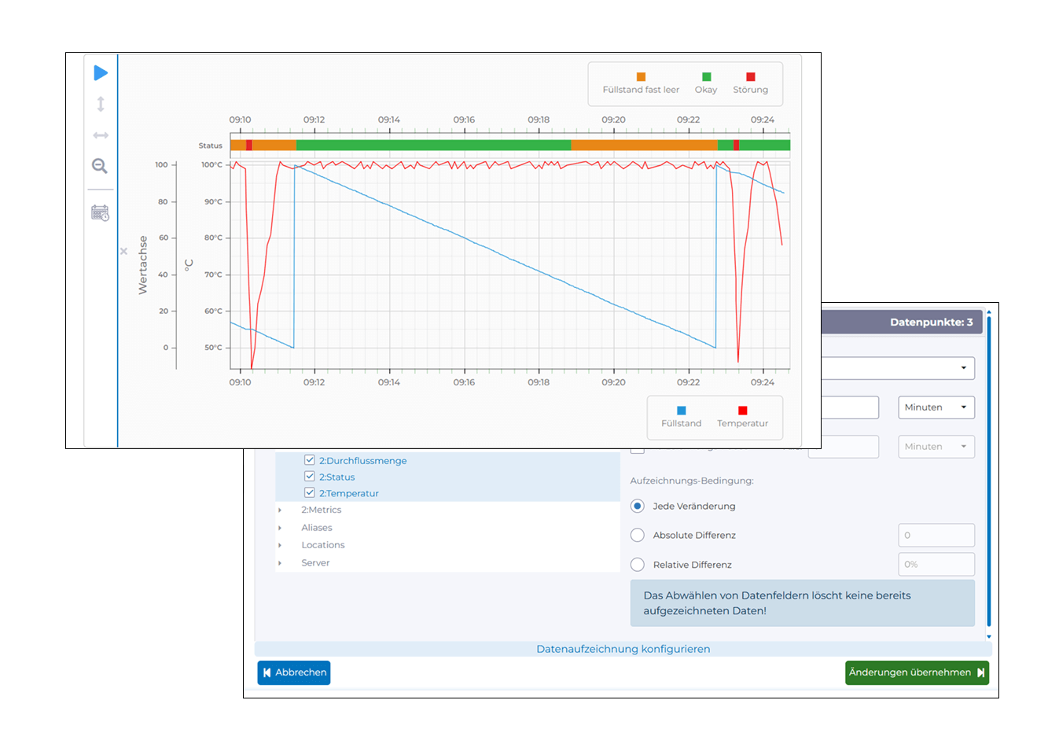Click the zoom out magnifier icon
The width and height of the screenshot is (1059, 748).
[x=100, y=166]
